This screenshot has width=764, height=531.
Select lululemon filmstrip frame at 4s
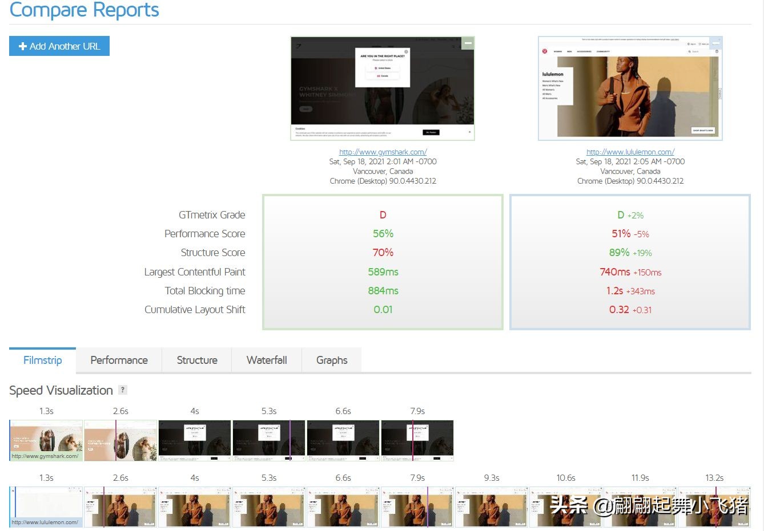(x=195, y=506)
